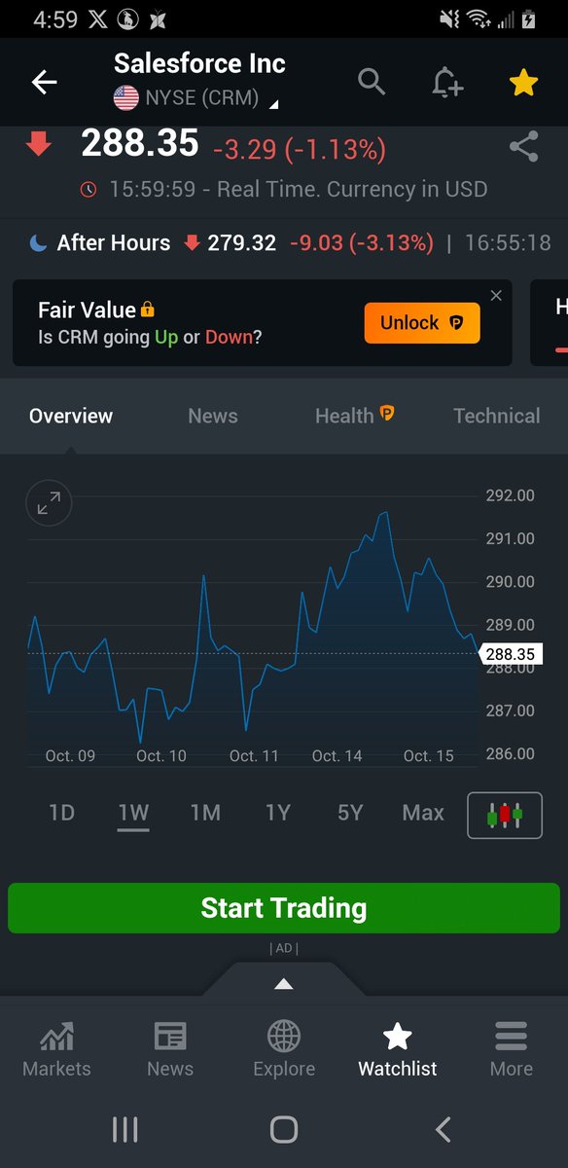The width and height of the screenshot is (568, 1168).
Task: Select the 1D chart range
Action: click(62, 813)
